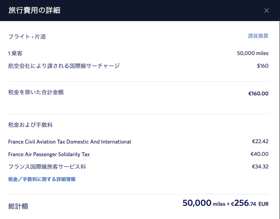280x219 pixels.
Task: Select France Air Passenger Solidarity Tax line
Action: pyautogui.click(x=49, y=154)
